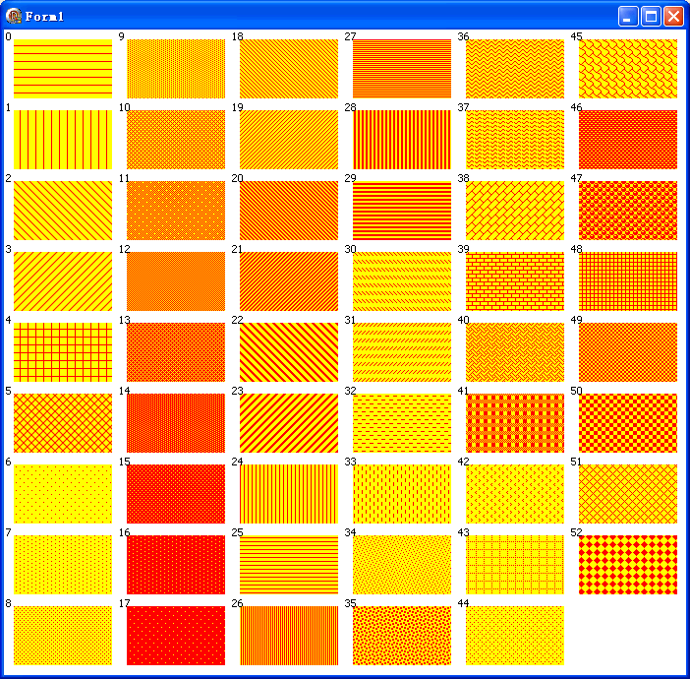The image size is (690, 679).
Task: Pick the outlined diamond swatch 51
Action: click(628, 494)
